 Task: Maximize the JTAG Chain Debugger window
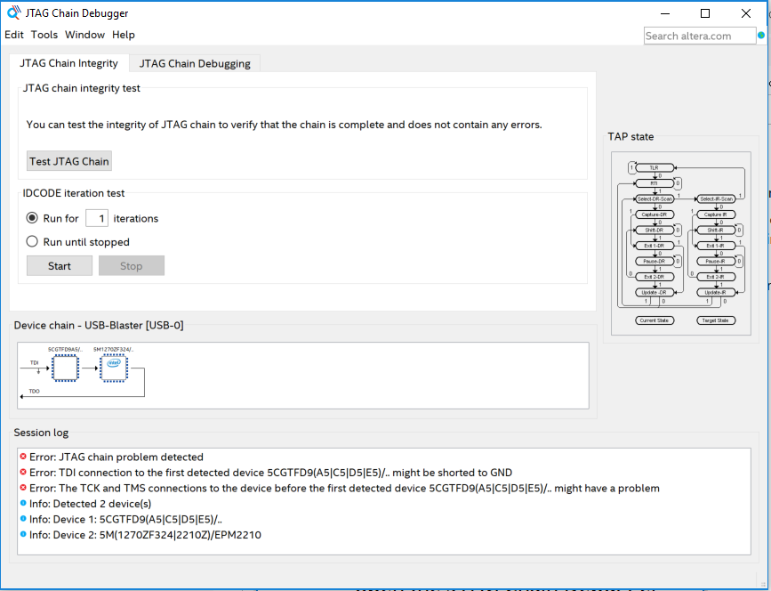[705, 13]
